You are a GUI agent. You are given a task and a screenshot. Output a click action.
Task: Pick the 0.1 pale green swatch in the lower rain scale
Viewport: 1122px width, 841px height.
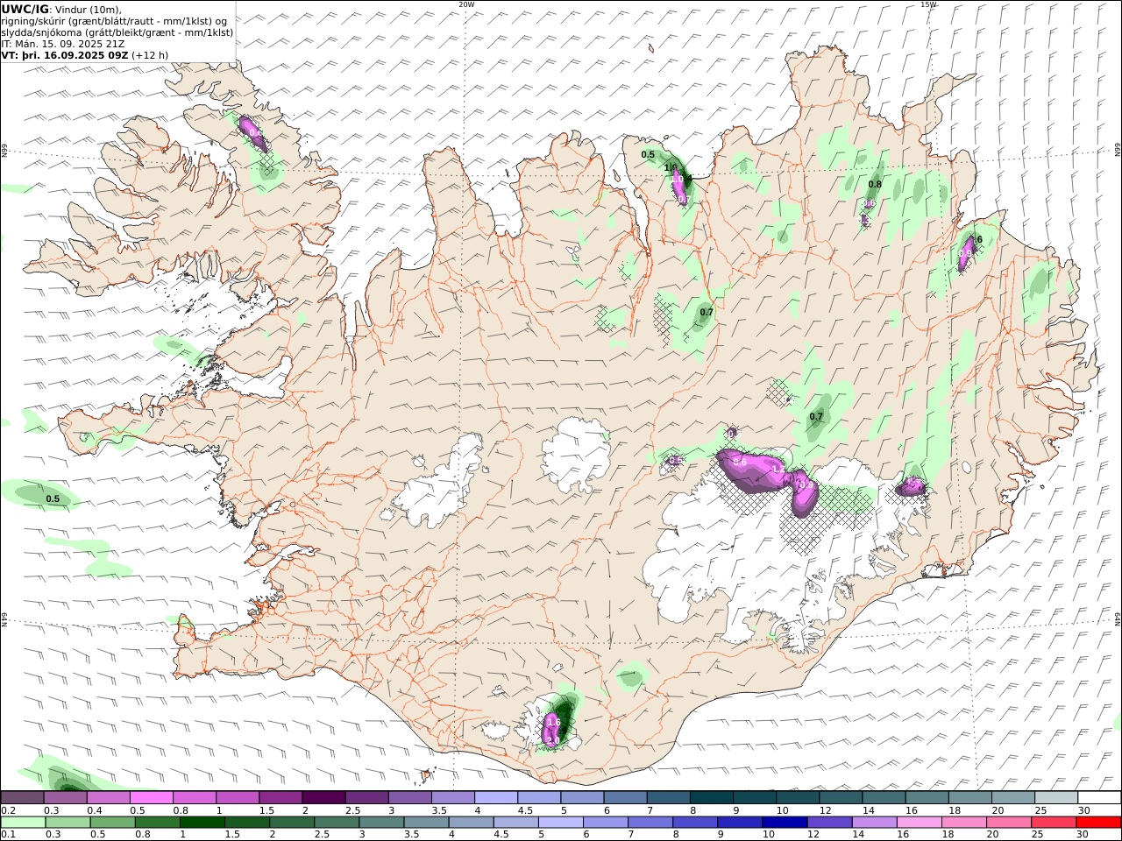pos(23,823)
